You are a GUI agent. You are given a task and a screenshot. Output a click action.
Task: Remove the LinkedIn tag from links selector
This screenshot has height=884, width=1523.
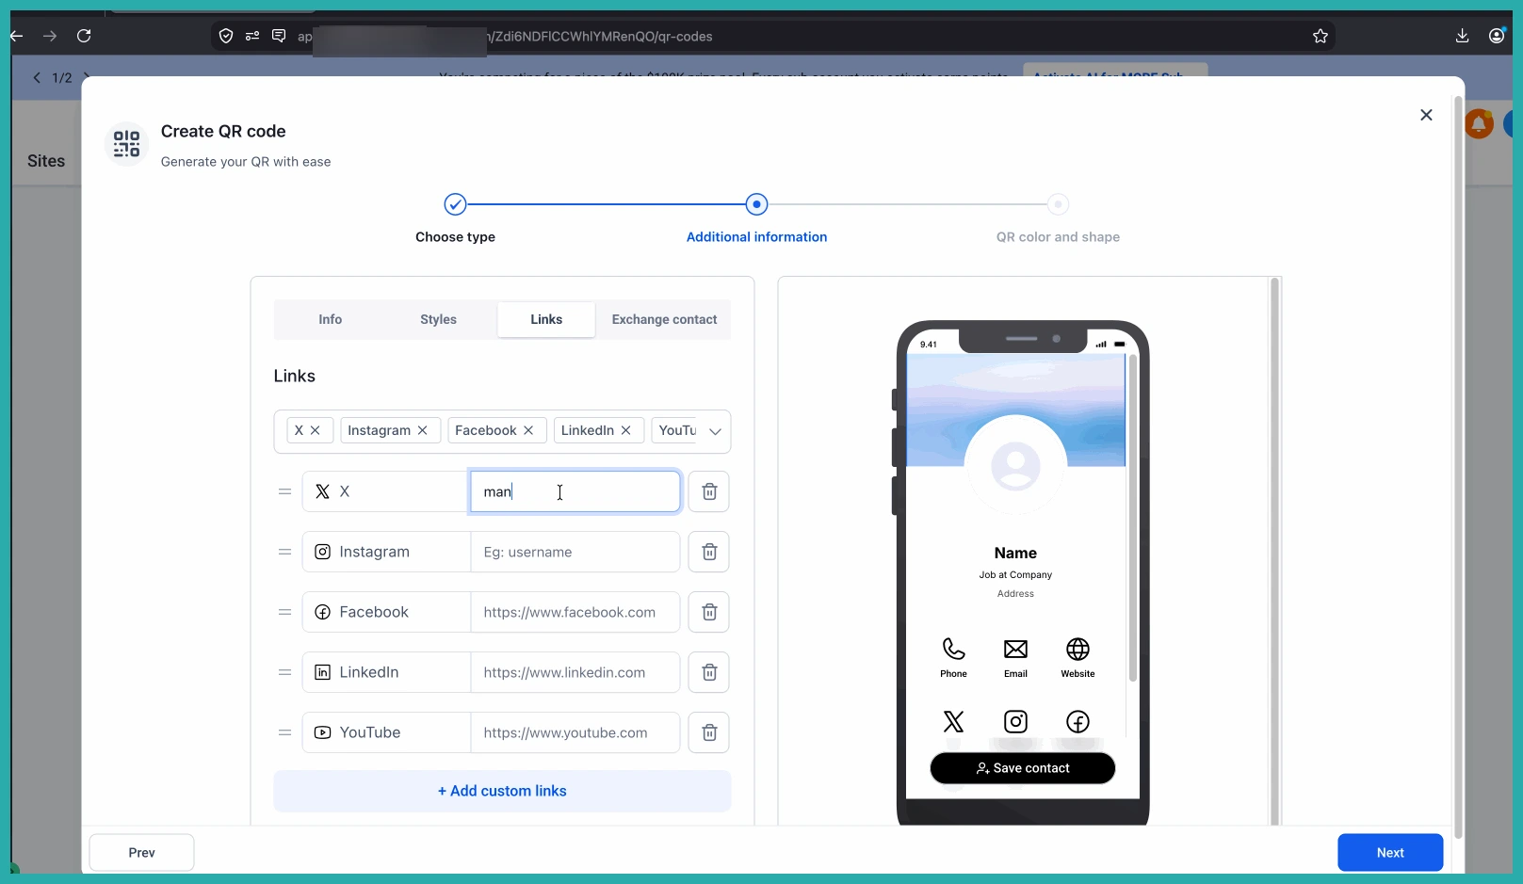coord(626,430)
